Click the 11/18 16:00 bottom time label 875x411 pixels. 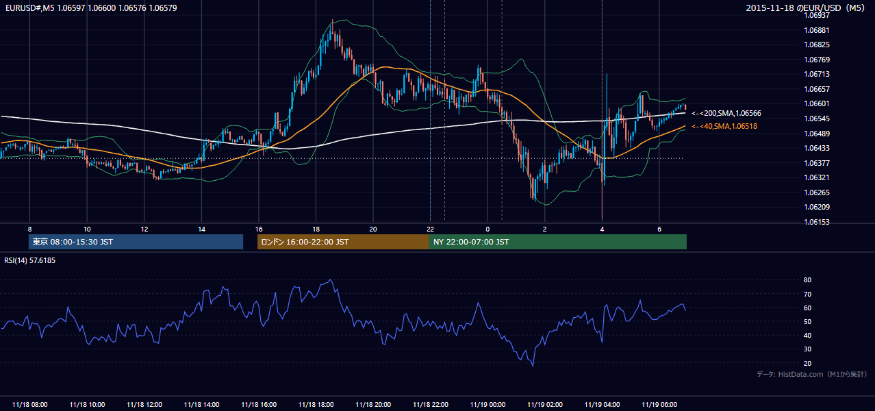[x=259, y=405]
